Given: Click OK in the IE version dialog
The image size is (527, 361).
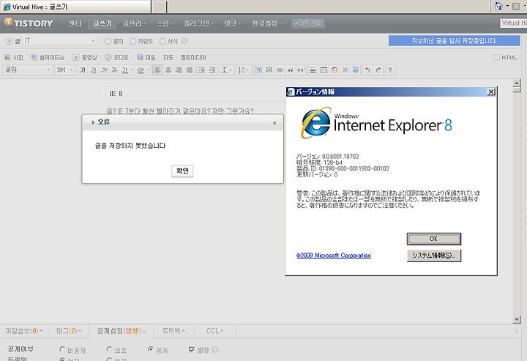Looking at the screenshot, I should pos(433,239).
